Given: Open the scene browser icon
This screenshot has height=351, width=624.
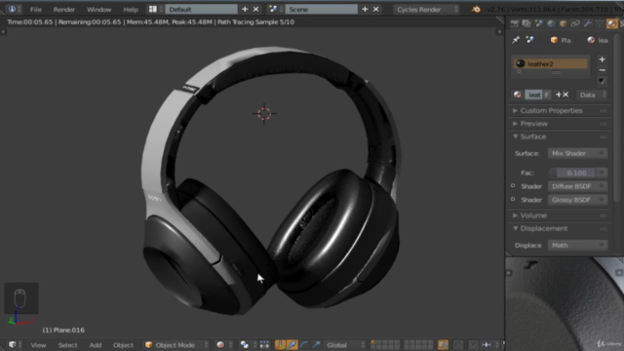Looking at the screenshot, I should click(275, 9).
